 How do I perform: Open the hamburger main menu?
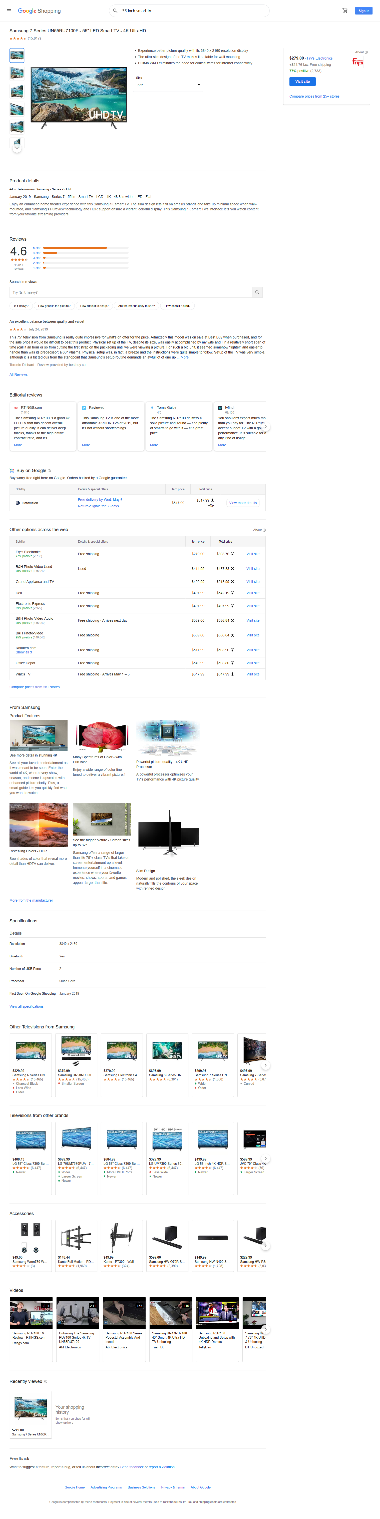click(x=8, y=11)
